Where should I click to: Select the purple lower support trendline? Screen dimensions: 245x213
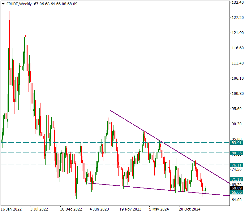click(157, 189)
